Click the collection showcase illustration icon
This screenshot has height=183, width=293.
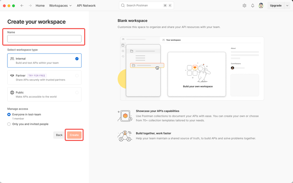click(125, 116)
